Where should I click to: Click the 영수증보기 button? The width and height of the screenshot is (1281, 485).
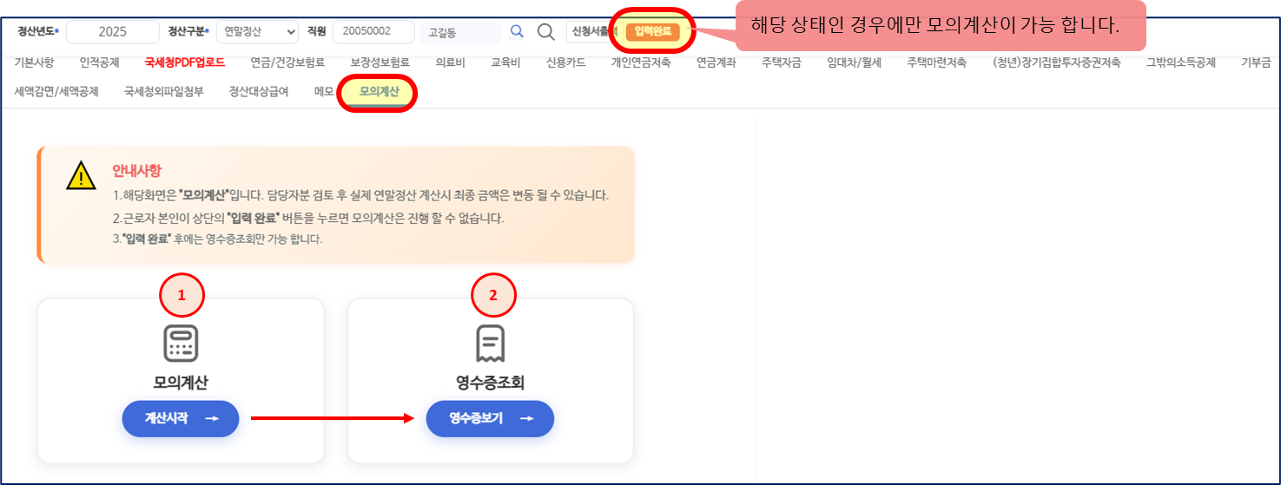click(490, 418)
